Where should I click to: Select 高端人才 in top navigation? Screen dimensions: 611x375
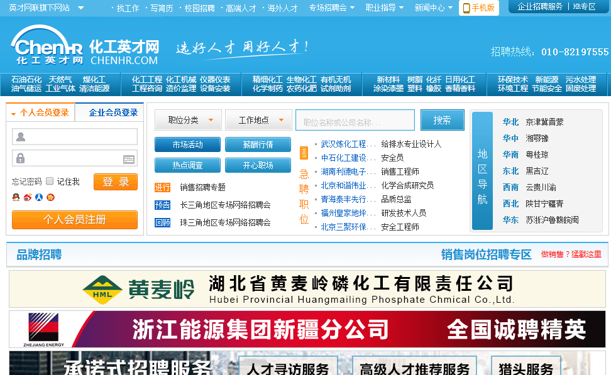[x=241, y=8]
